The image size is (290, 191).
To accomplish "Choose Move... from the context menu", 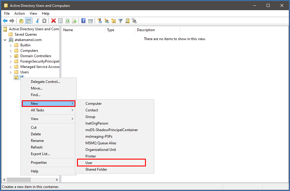I will tap(49, 88).
